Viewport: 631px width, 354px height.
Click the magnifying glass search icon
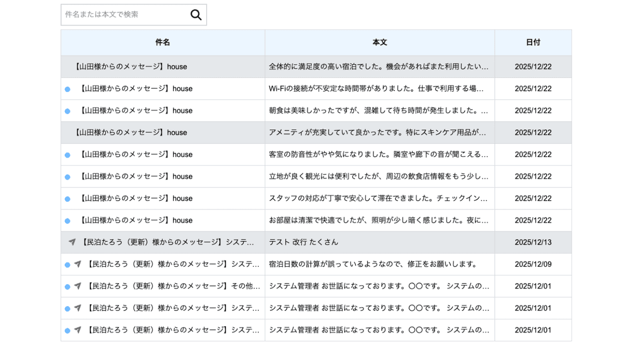tap(195, 14)
